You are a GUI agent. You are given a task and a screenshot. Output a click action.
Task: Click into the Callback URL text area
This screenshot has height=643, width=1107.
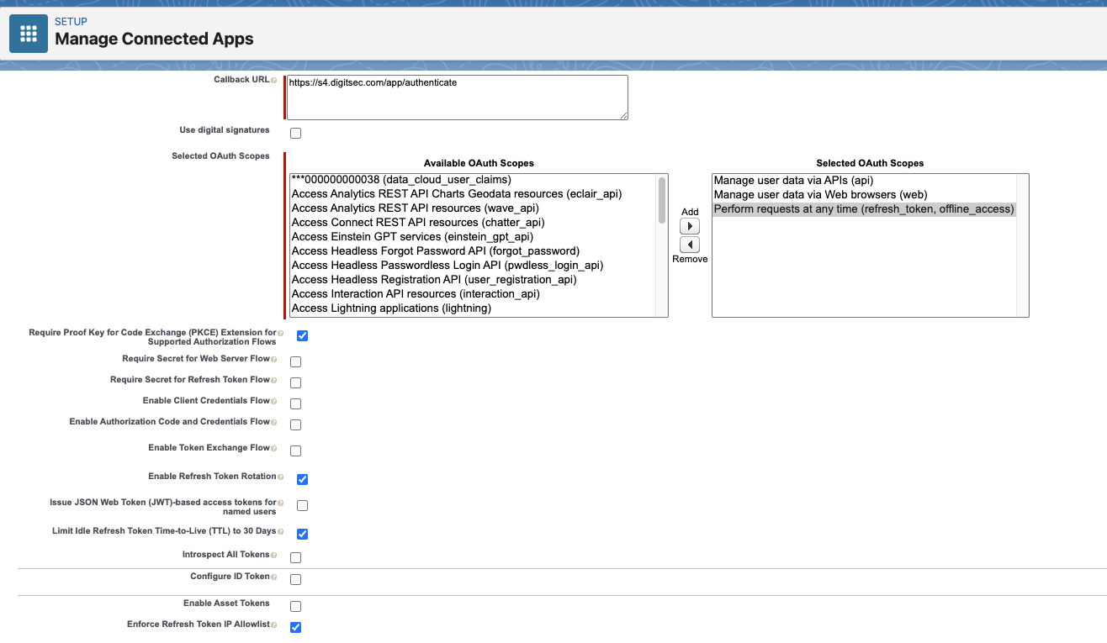pyautogui.click(x=458, y=98)
